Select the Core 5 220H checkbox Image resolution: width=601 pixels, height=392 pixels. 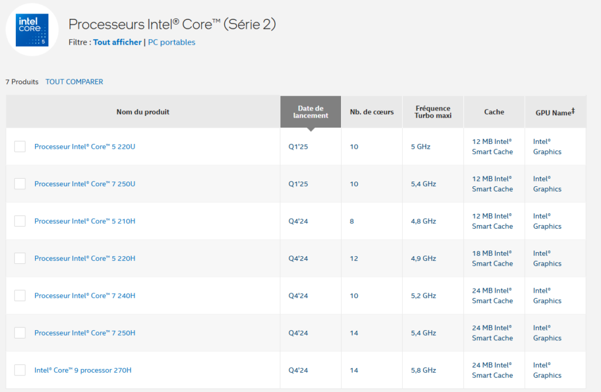[x=20, y=258]
